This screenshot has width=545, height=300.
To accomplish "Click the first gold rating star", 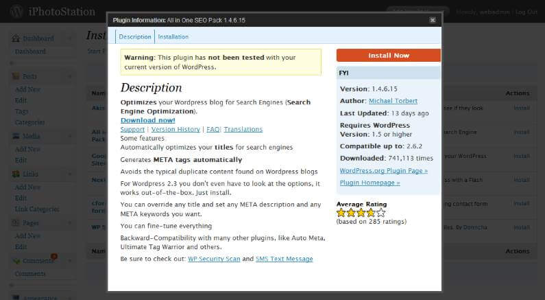I will pyautogui.click(x=341, y=213).
